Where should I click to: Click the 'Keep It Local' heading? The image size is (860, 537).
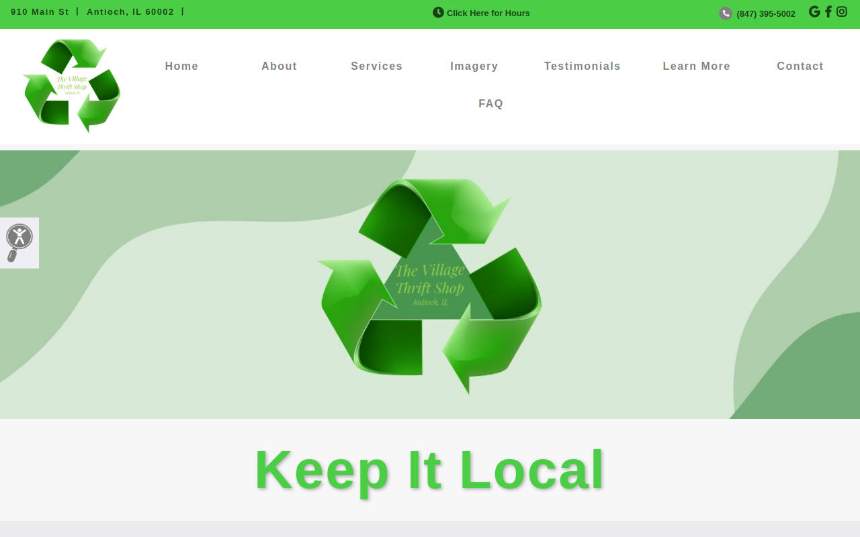coord(430,470)
